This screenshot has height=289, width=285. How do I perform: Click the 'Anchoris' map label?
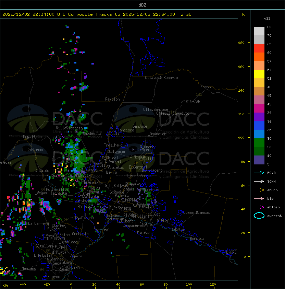click(80, 234)
